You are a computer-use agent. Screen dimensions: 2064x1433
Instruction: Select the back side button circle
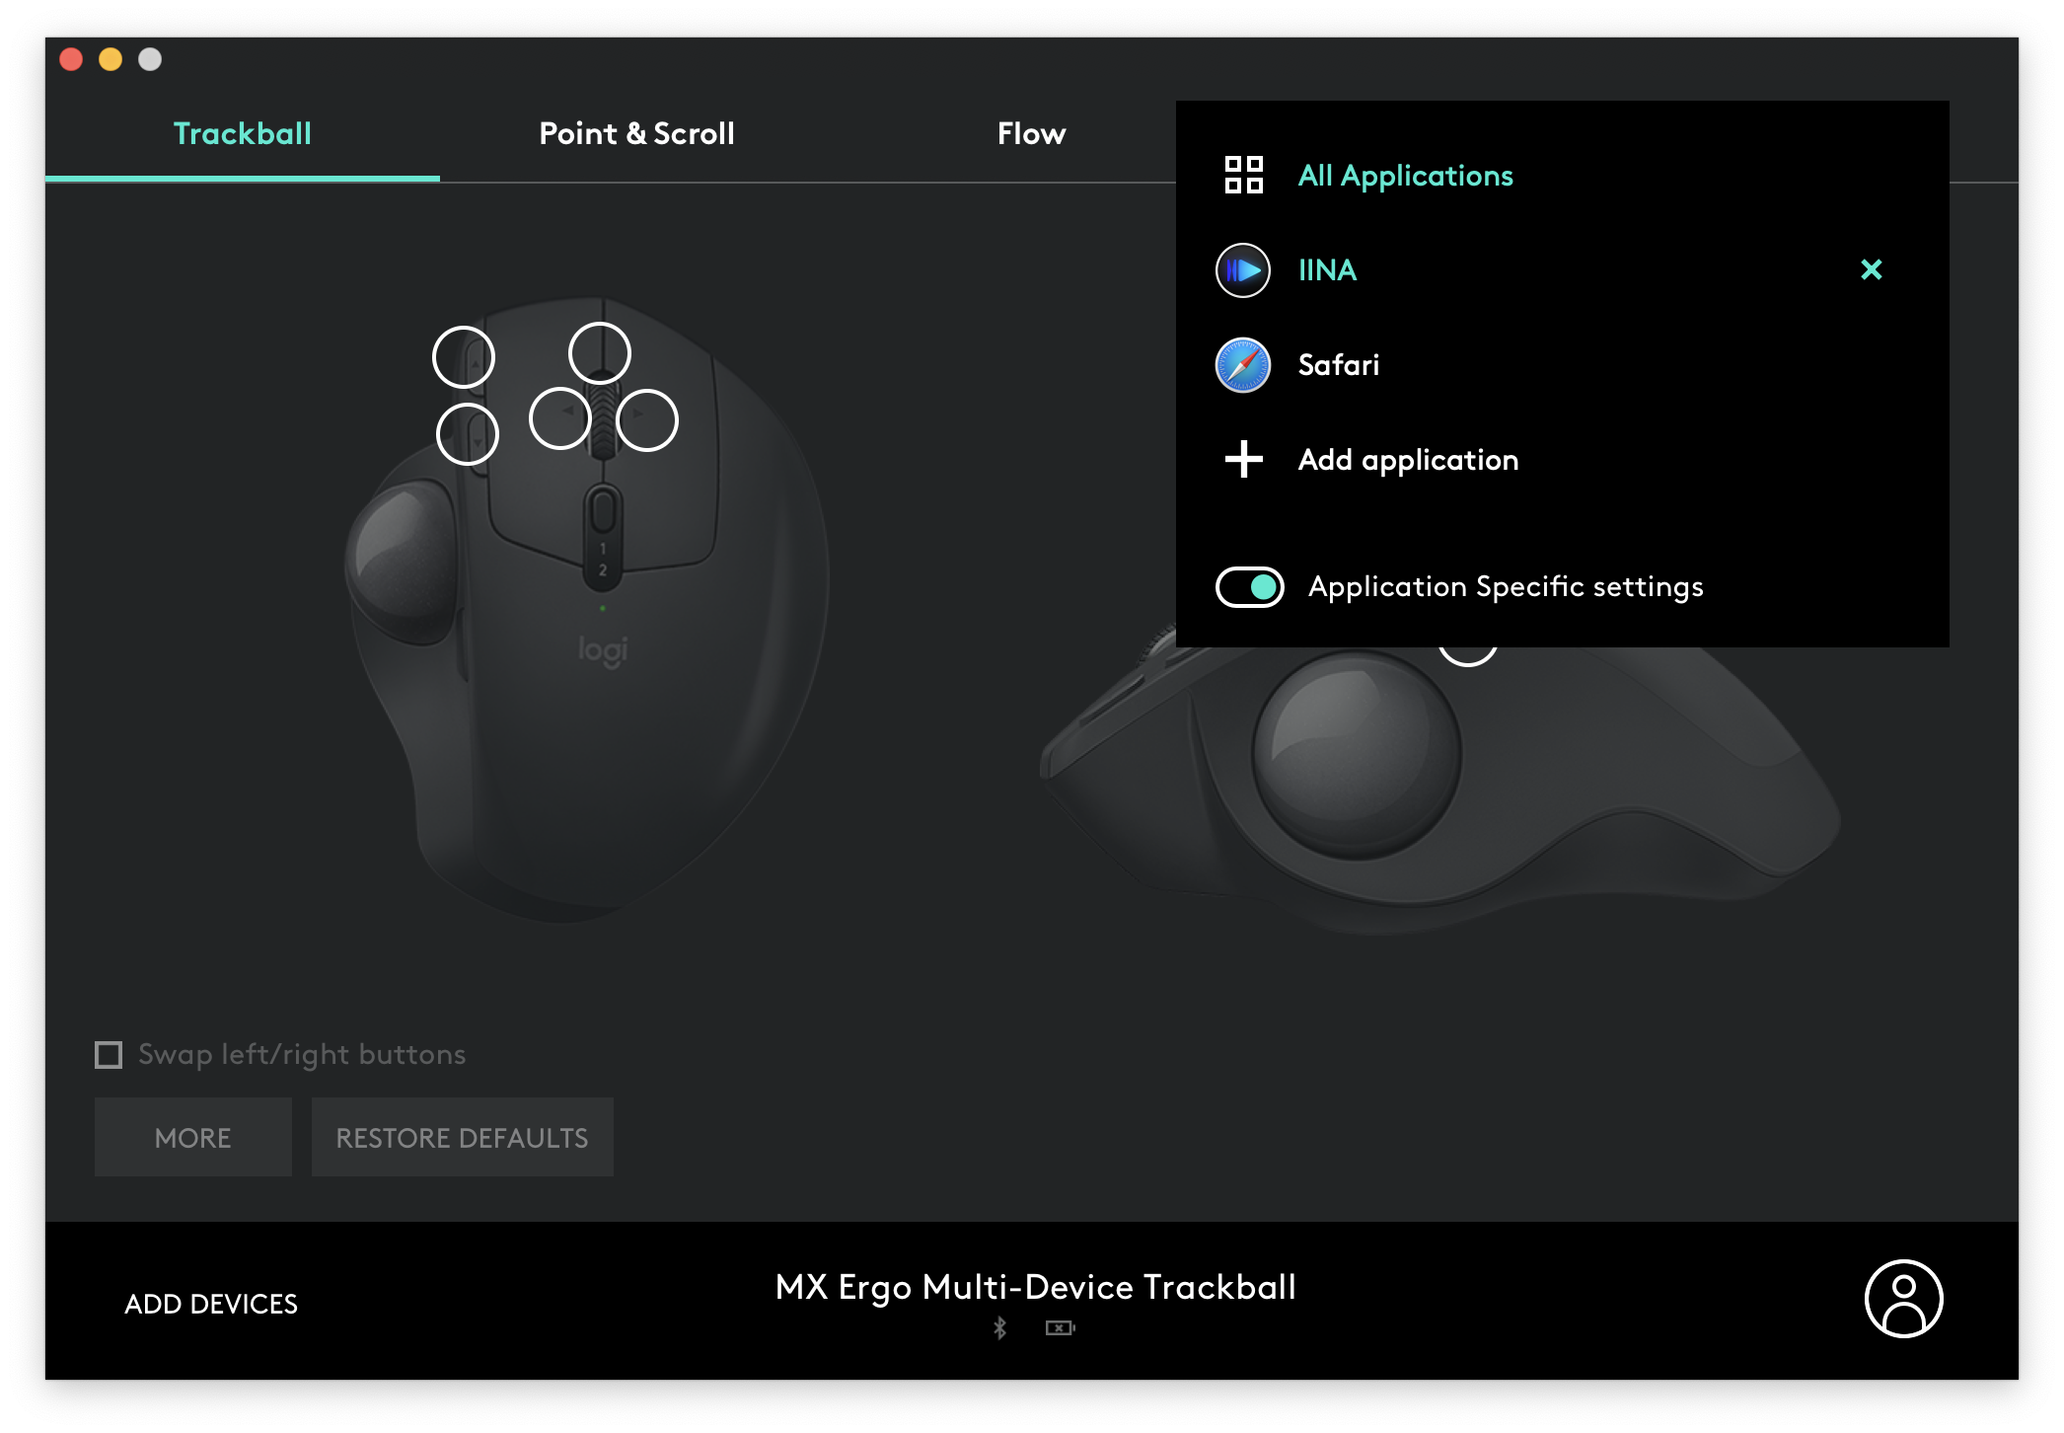pyautogui.click(x=468, y=434)
